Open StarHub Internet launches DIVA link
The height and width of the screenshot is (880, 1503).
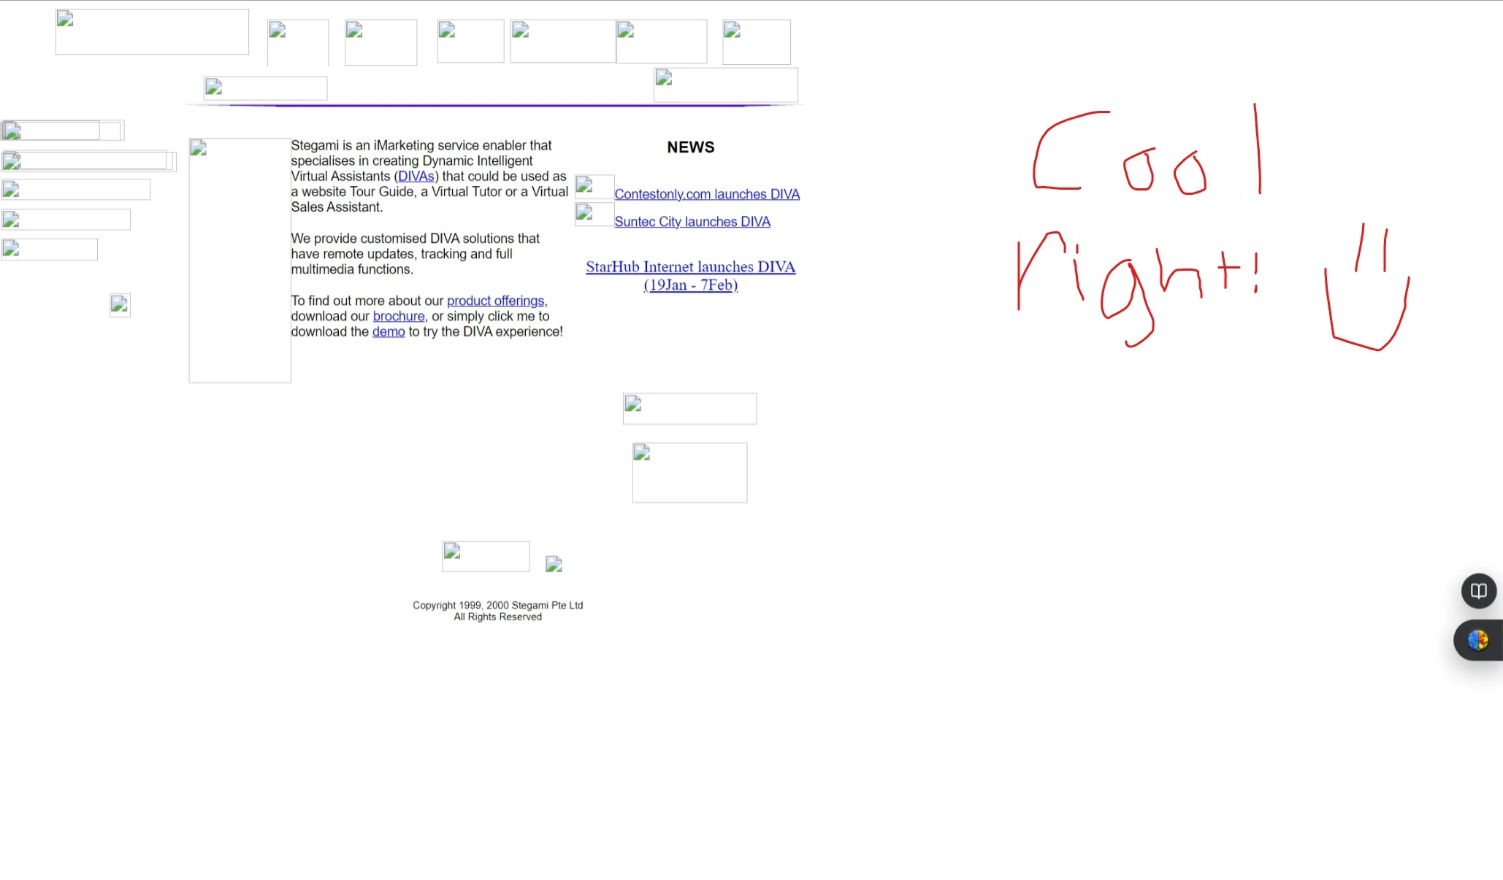689,268
